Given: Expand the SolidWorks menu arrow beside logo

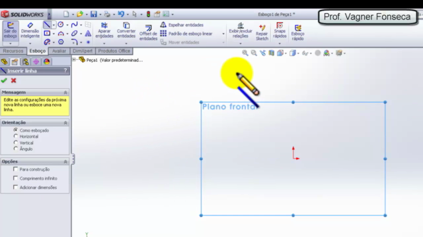Looking at the screenshot, I should pos(49,14).
